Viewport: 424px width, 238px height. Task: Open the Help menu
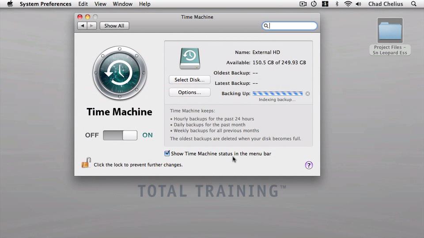click(145, 4)
